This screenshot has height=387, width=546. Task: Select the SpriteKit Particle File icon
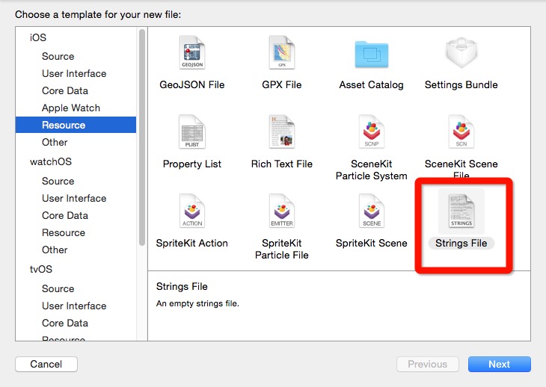pos(282,212)
